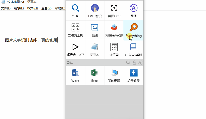
Task: Launch the EVER智识 action
Action: tap(95, 11)
